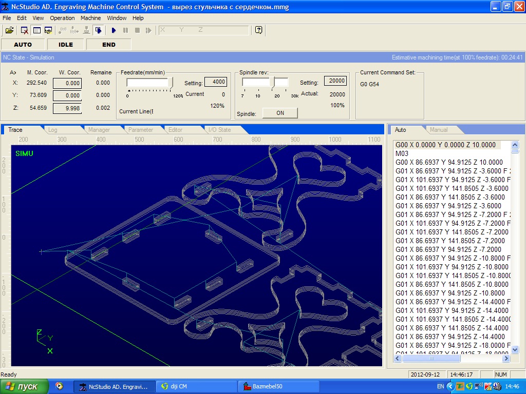Image resolution: width=526 pixels, height=394 pixels.
Task: Click the G-code horizontal scrollbar thumb
Action: coord(431,358)
